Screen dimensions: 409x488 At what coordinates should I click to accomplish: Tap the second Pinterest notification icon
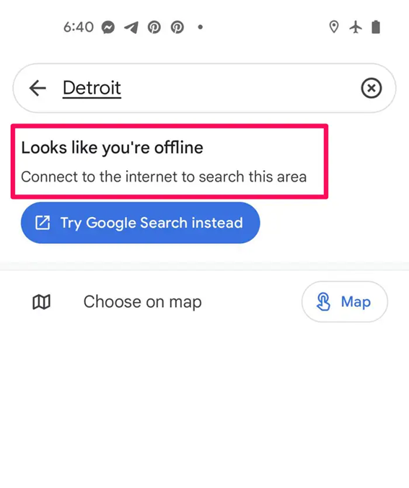pyautogui.click(x=177, y=27)
